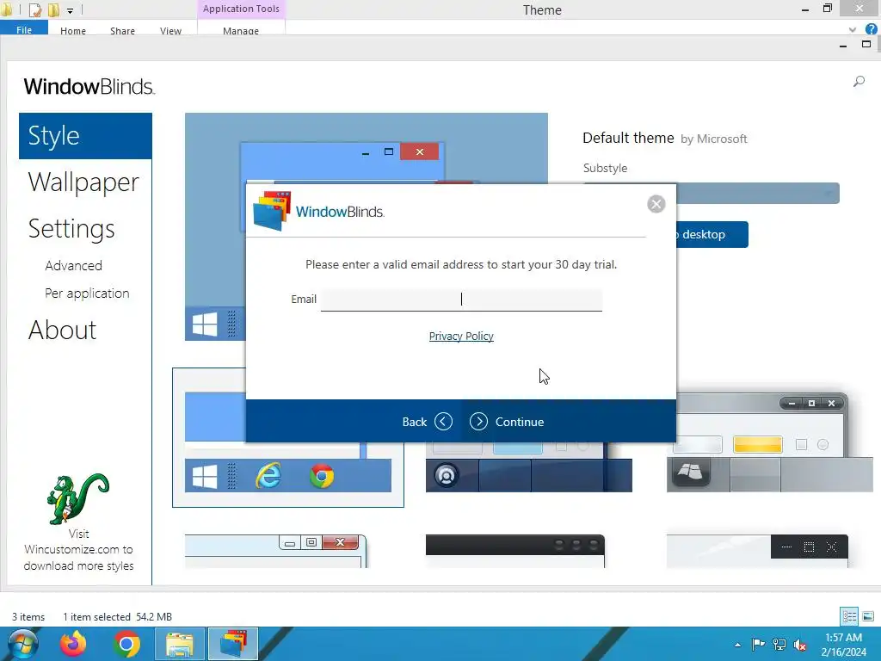881x661 pixels.
Task: Click the search magnifier icon
Action: (859, 82)
